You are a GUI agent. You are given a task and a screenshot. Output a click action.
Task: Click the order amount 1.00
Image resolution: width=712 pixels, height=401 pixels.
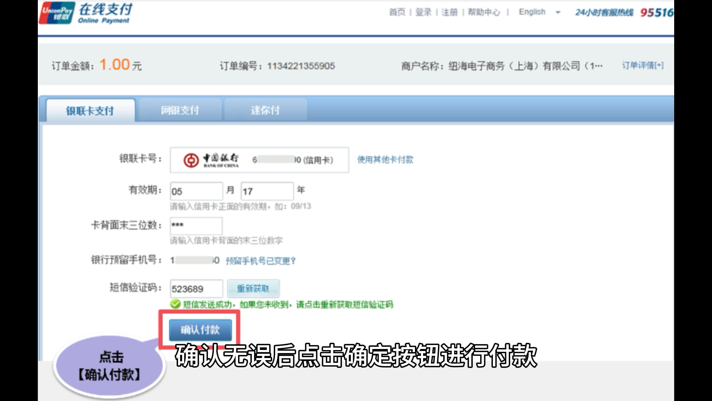tap(115, 65)
